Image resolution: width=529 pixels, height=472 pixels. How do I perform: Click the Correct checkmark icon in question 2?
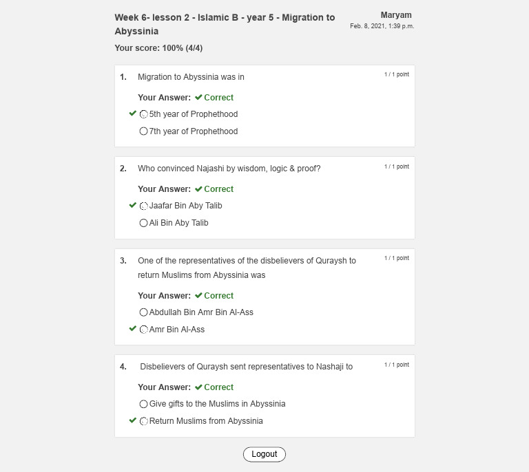click(x=198, y=189)
